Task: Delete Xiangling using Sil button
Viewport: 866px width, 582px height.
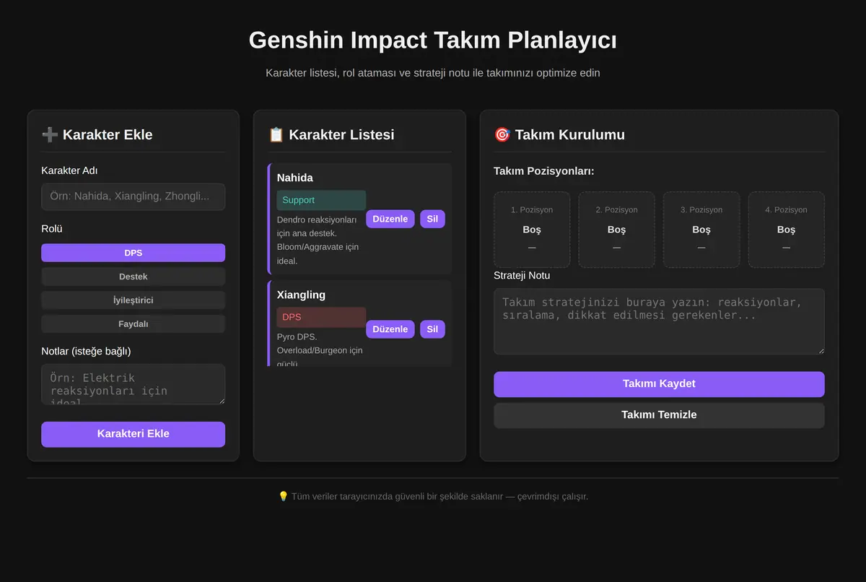Action: (432, 329)
